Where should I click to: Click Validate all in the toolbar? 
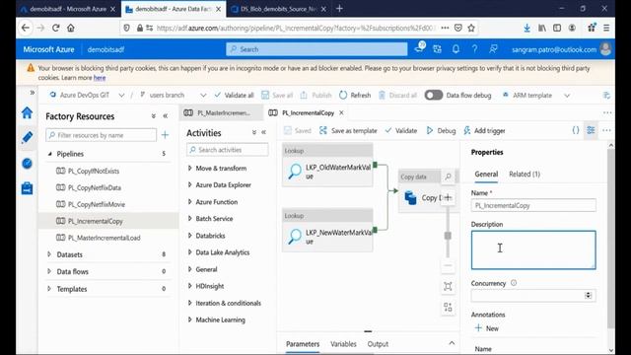pyautogui.click(x=235, y=96)
